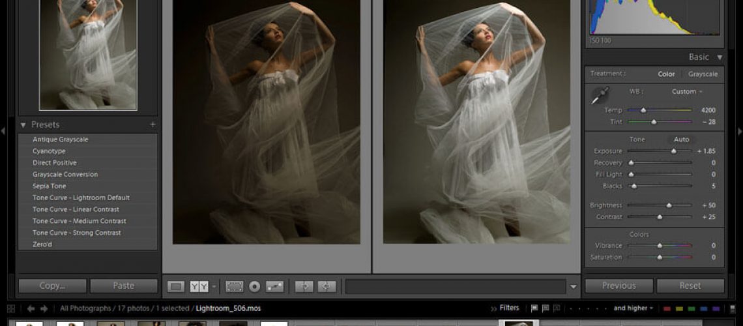This screenshot has height=326, width=743.
Task: Collapse the Basic panel triangle
Action: (720, 57)
